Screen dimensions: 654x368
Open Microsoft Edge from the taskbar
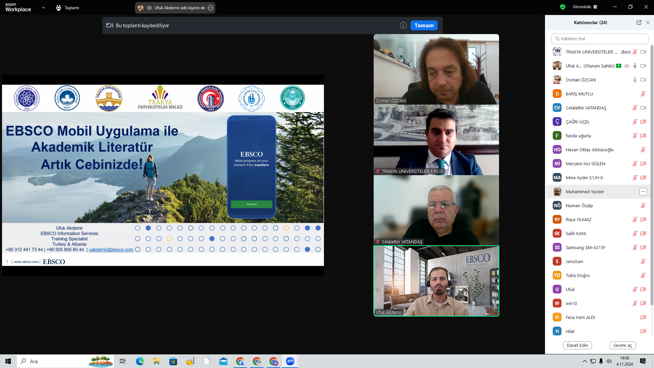click(x=140, y=361)
